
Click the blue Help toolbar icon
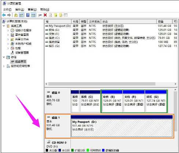[28, 15]
